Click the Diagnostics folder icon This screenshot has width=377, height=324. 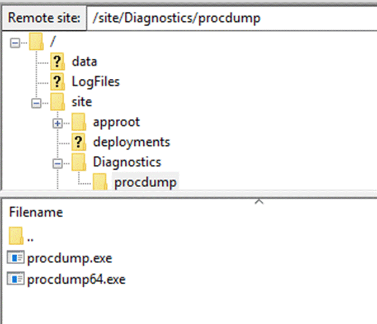coord(78,162)
